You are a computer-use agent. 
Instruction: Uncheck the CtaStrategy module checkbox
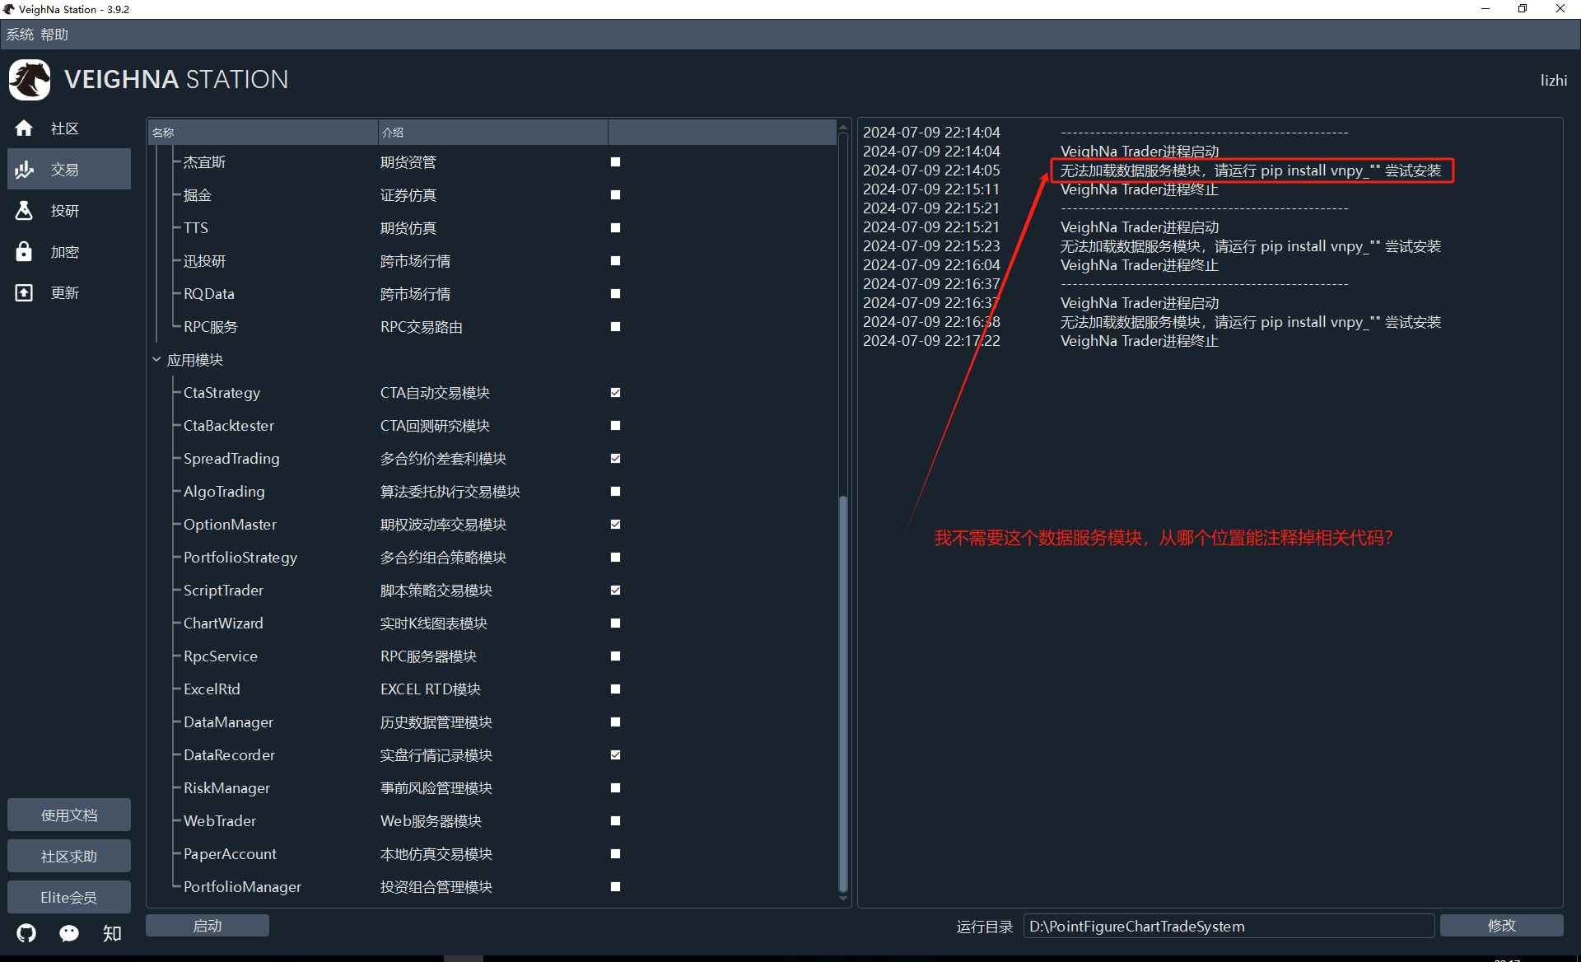[615, 393]
